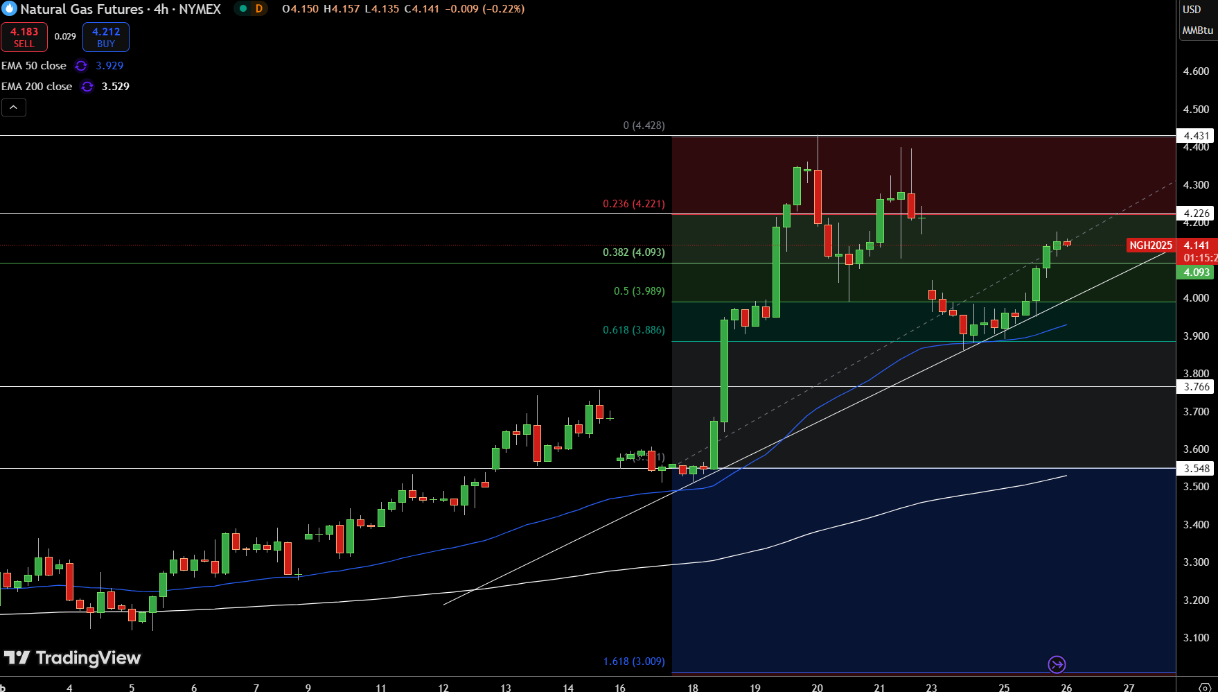Click the green 4.093 axis price label

tap(1197, 273)
